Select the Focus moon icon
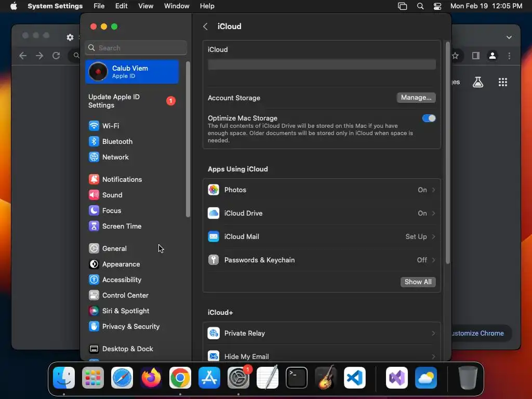The width and height of the screenshot is (532, 399). (94, 210)
